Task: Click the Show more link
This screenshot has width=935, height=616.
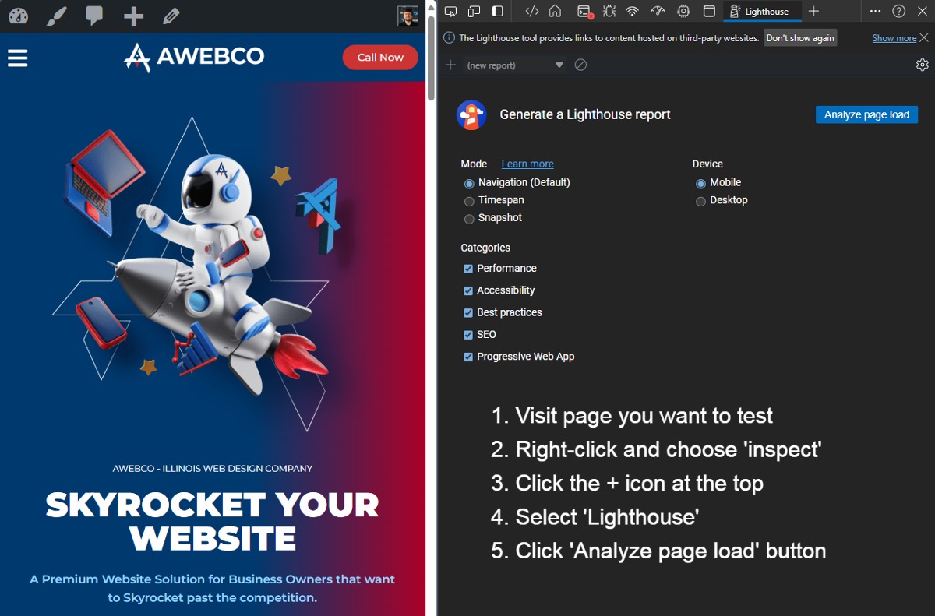Action: pos(894,37)
